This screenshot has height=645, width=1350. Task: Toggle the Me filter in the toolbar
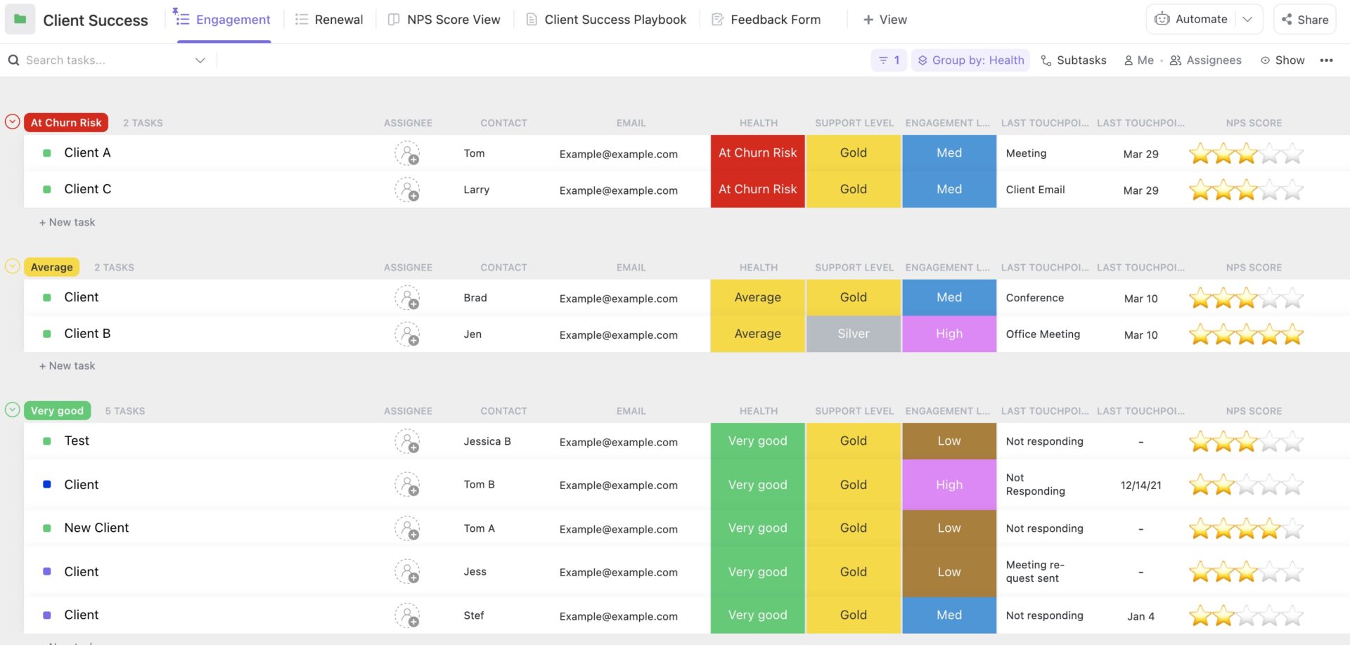coord(1138,60)
